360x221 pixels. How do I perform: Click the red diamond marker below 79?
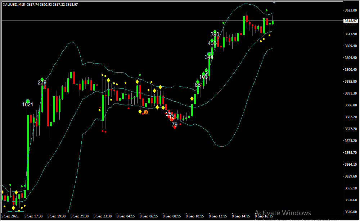[175, 127]
